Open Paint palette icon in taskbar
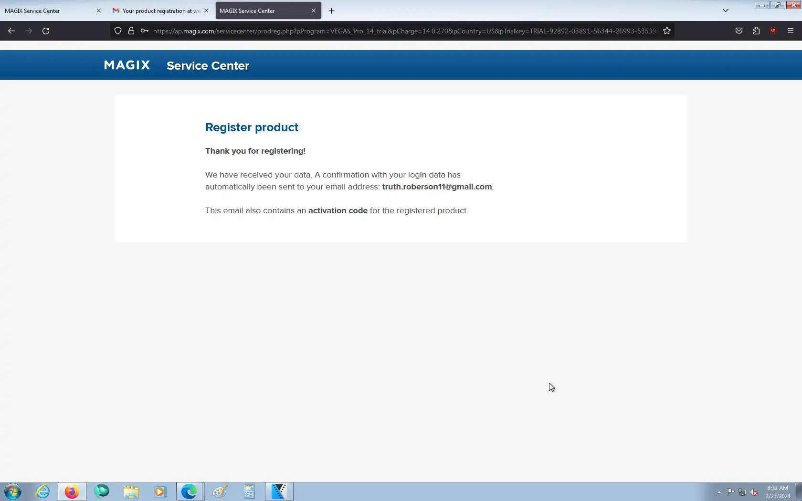The image size is (802, 501). 220,491
